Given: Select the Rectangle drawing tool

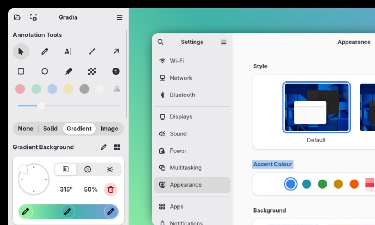Looking at the screenshot, I should (21, 71).
